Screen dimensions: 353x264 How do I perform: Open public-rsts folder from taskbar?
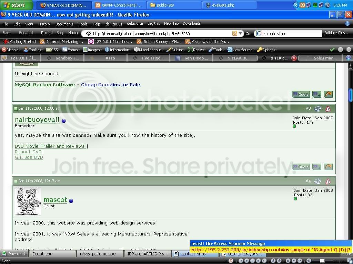(x=174, y=5)
